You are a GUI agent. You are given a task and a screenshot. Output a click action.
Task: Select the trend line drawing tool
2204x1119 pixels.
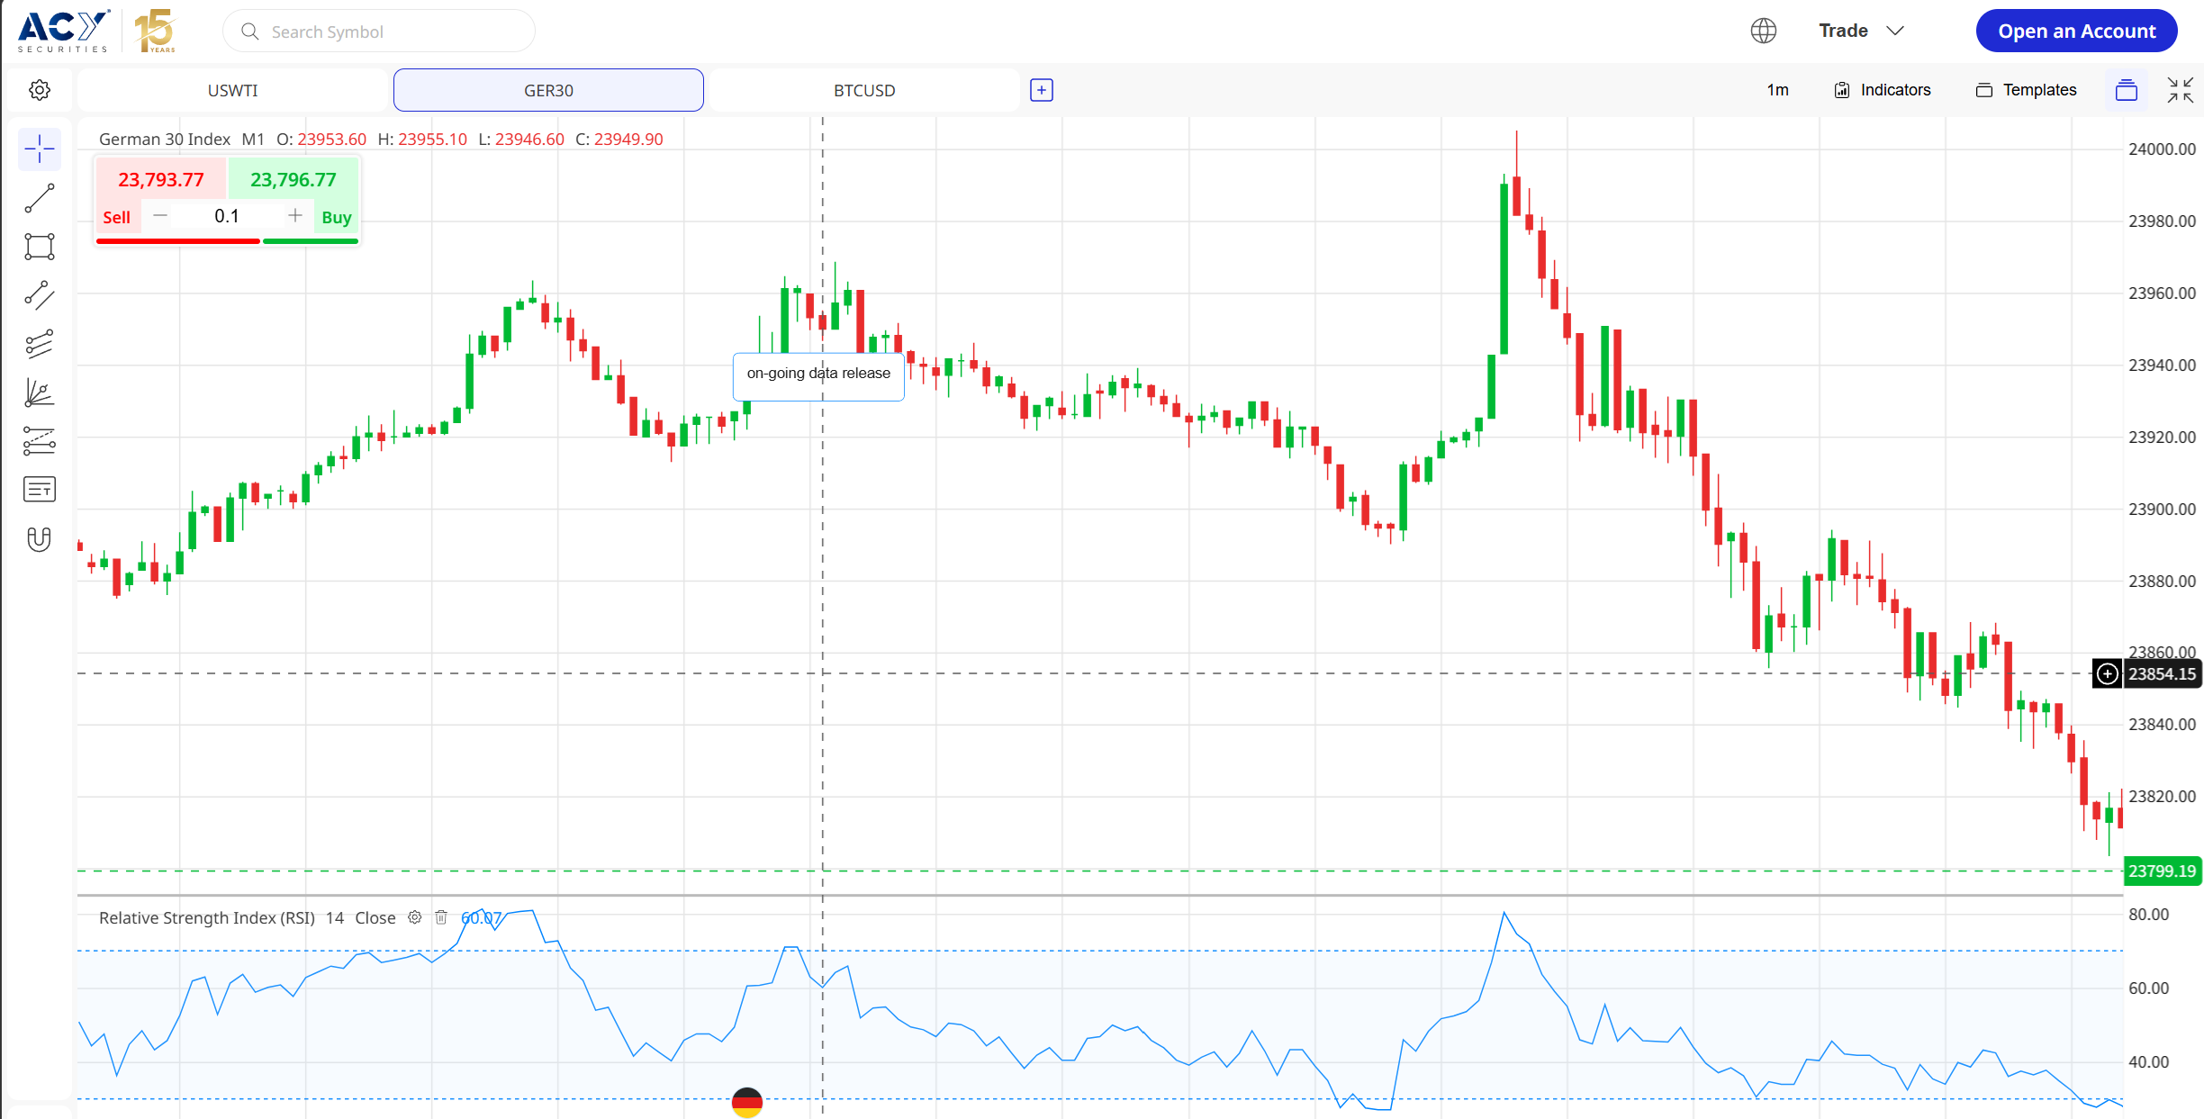[40, 198]
